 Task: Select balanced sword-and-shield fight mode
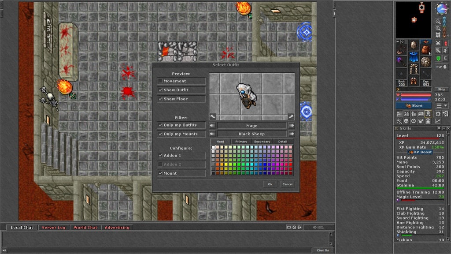(438, 51)
